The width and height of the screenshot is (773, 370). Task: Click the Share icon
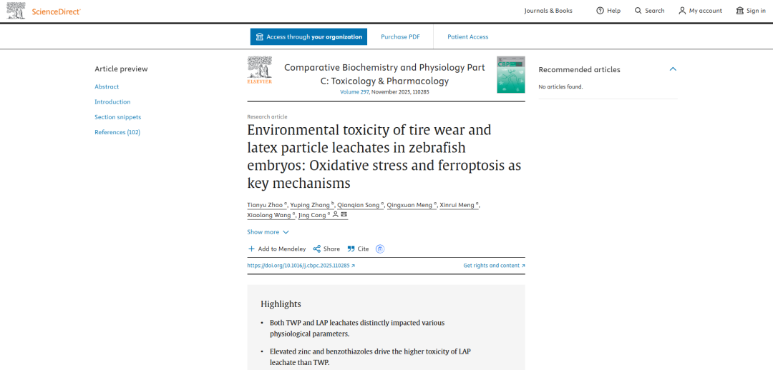click(317, 249)
